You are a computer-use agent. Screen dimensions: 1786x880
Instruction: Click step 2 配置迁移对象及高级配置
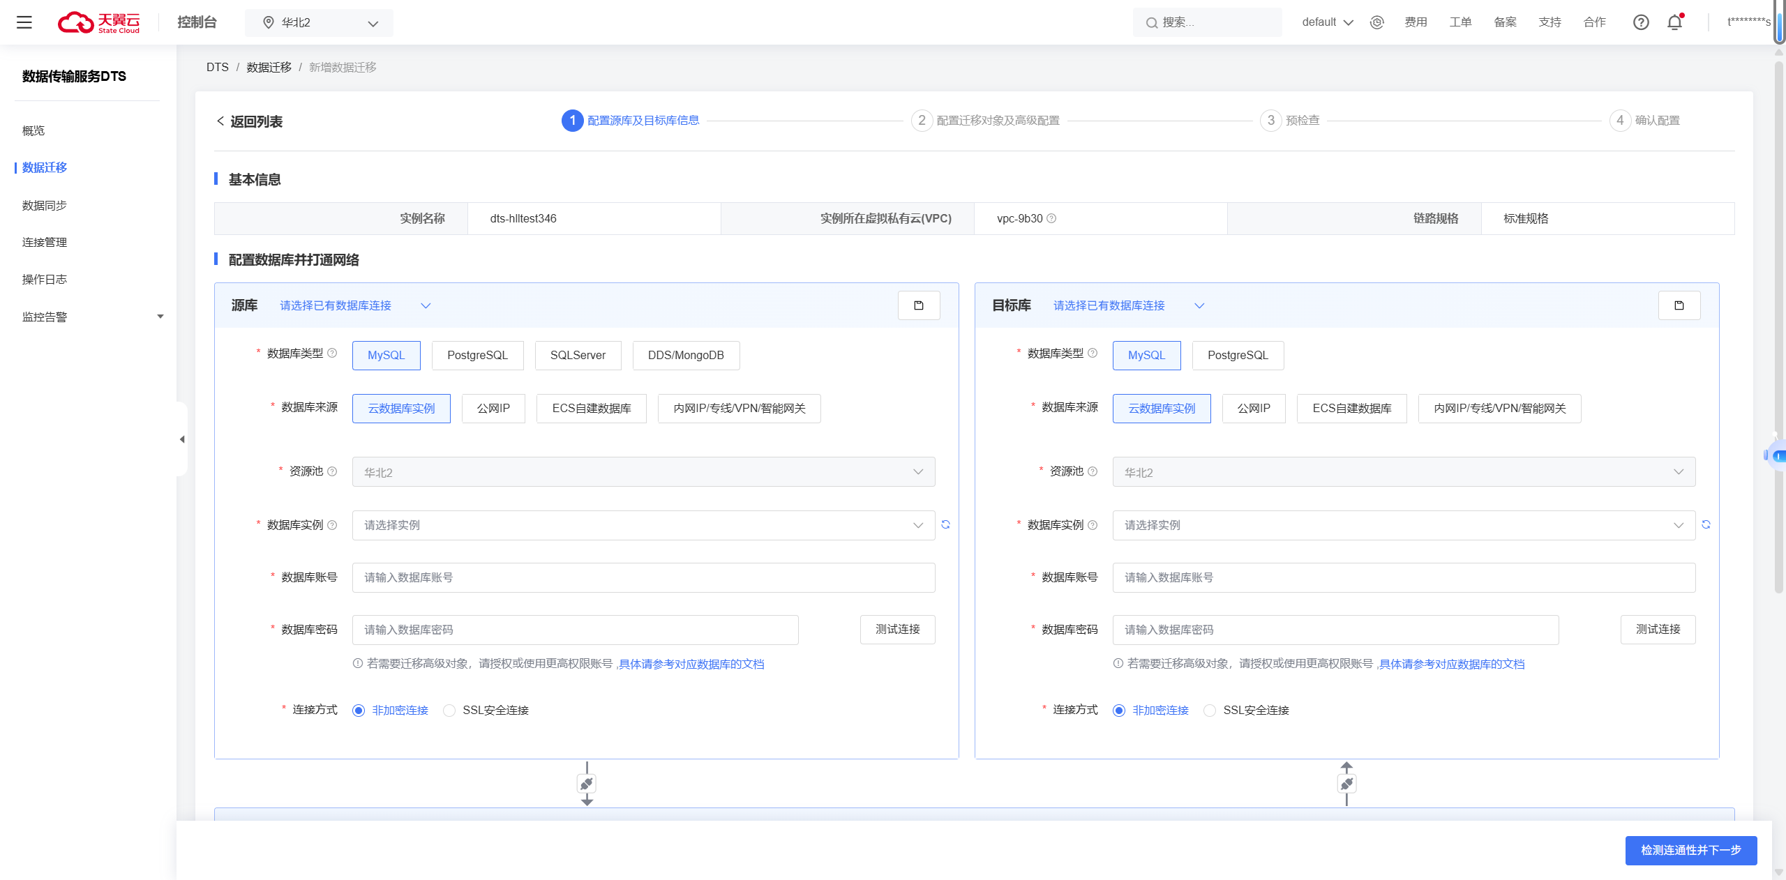[x=985, y=121]
